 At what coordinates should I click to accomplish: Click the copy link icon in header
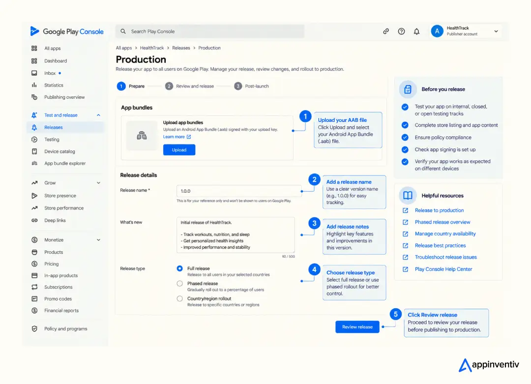click(386, 31)
